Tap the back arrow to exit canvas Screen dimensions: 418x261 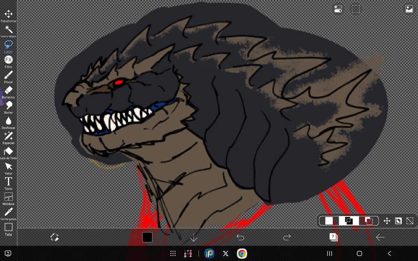click(380, 237)
